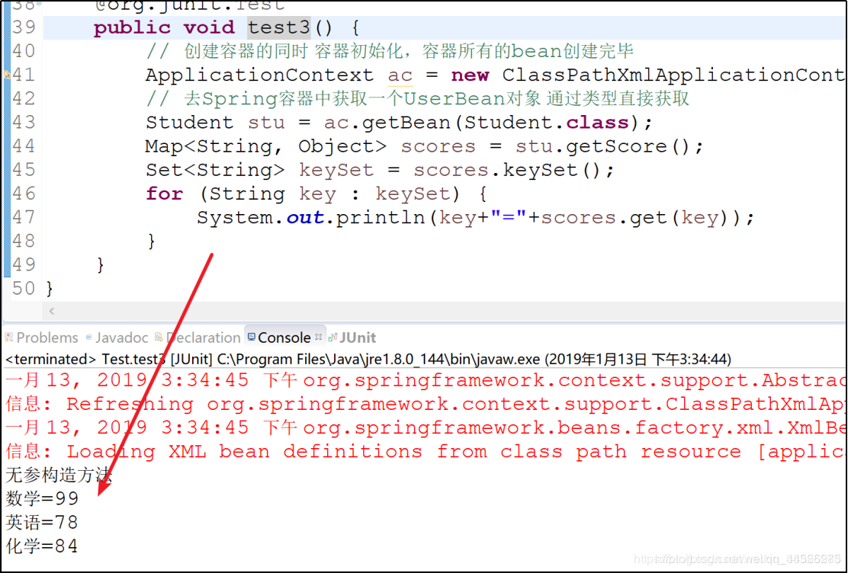Switch to the Problems tab
The image size is (848, 573).
pyautogui.click(x=42, y=338)
